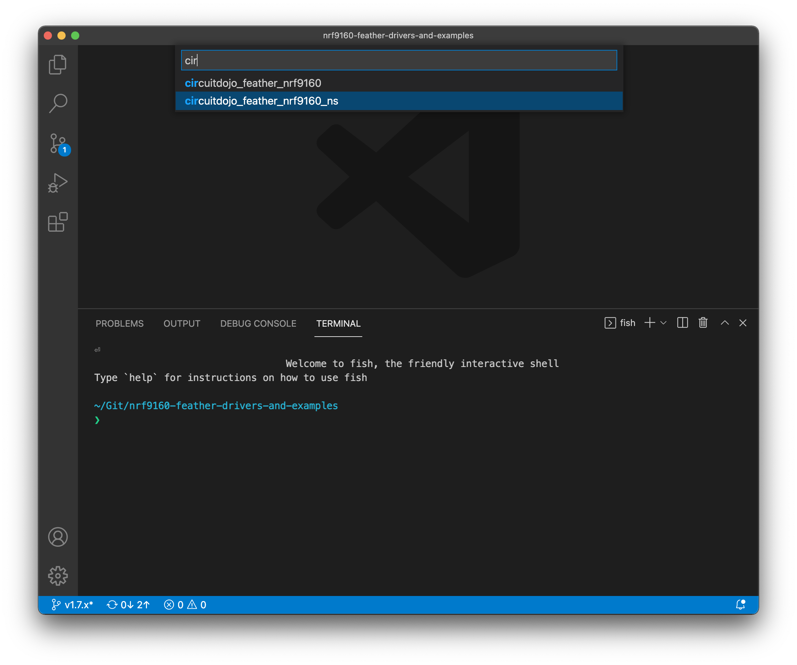
Task: Close the bottom panel
Action: click(x=743, y=323)
